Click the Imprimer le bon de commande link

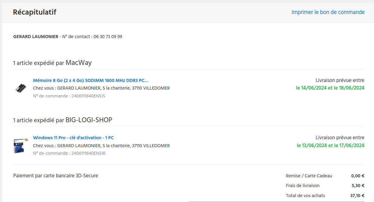(x=328, y=12)
